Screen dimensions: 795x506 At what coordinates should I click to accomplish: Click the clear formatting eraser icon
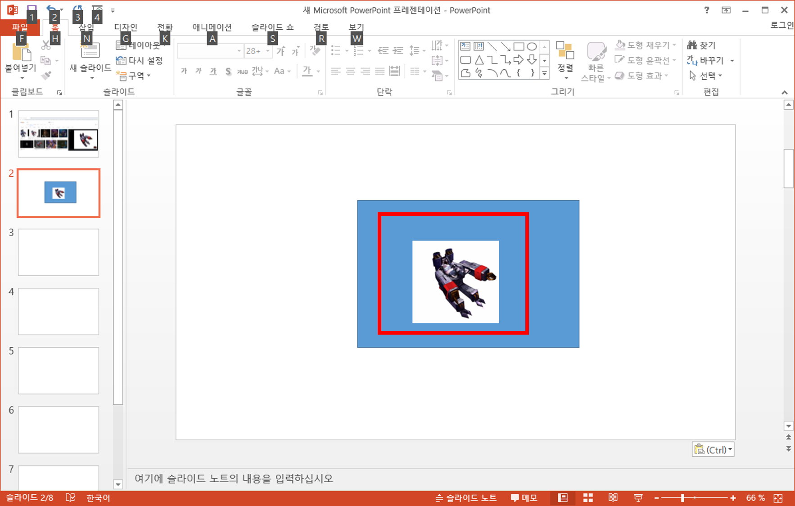(315, 51)
